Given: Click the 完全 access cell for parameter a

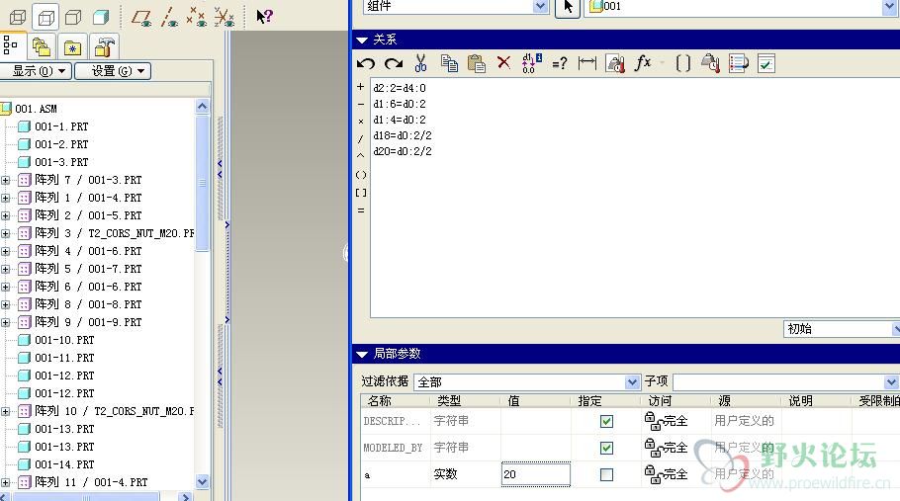Looking at the screenshot, I should (x=666, y=474).
